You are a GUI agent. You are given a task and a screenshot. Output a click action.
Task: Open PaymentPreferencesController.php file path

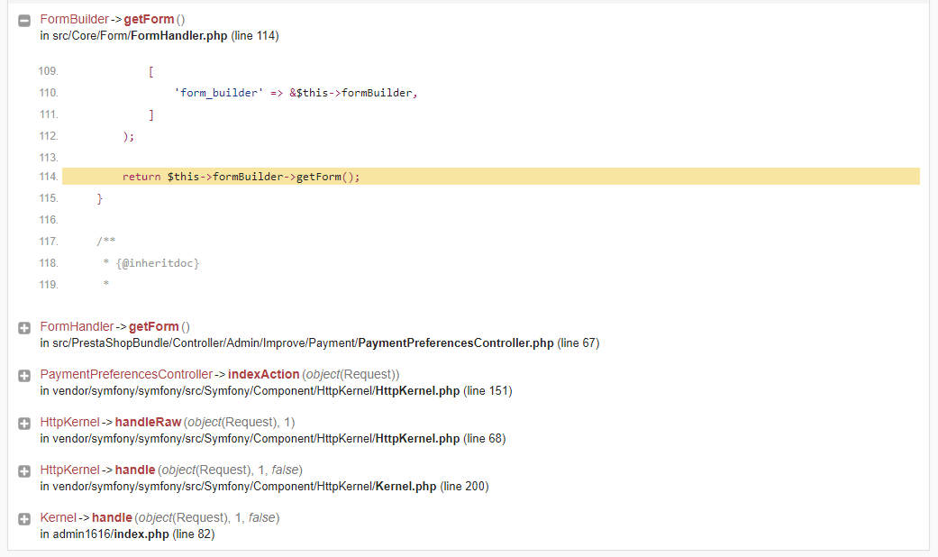tap(320, 343)
